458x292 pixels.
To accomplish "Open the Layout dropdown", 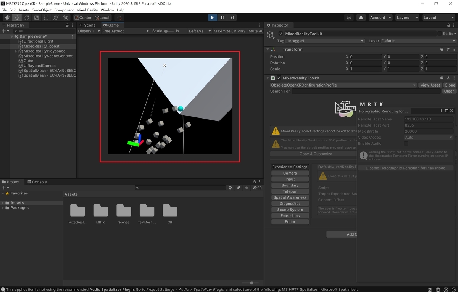I will point(438,18).
